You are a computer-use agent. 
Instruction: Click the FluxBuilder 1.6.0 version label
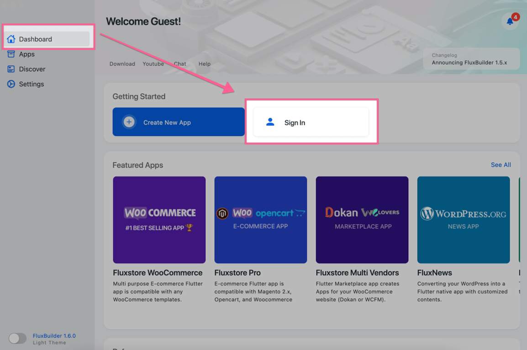[54, 335]
